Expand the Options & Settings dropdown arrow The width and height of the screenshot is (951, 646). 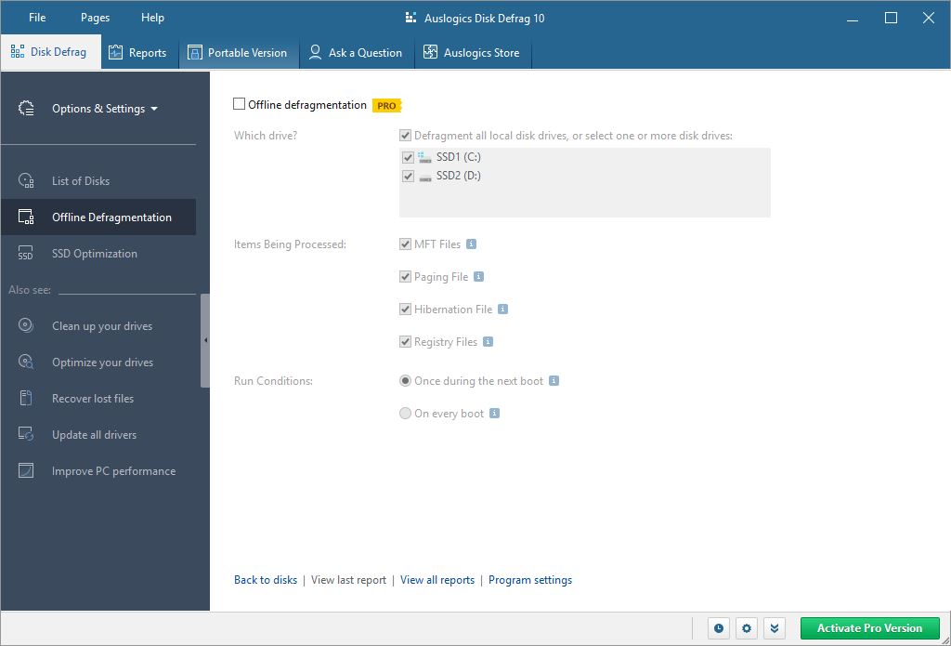(x=154, y=110)
